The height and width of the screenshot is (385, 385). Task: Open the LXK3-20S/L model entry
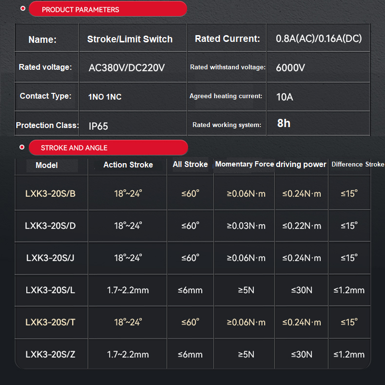pyautogui.click(x=51, y=290)
